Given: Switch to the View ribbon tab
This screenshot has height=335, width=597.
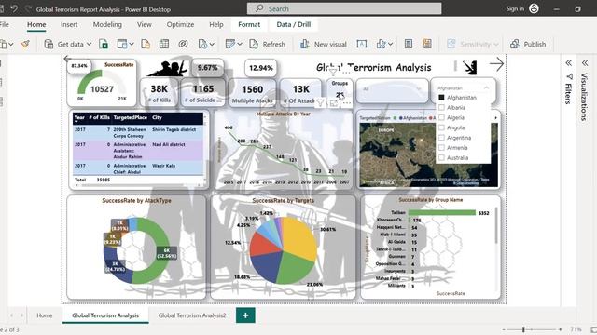Looking at the screenshot, I should pos(145,25).
